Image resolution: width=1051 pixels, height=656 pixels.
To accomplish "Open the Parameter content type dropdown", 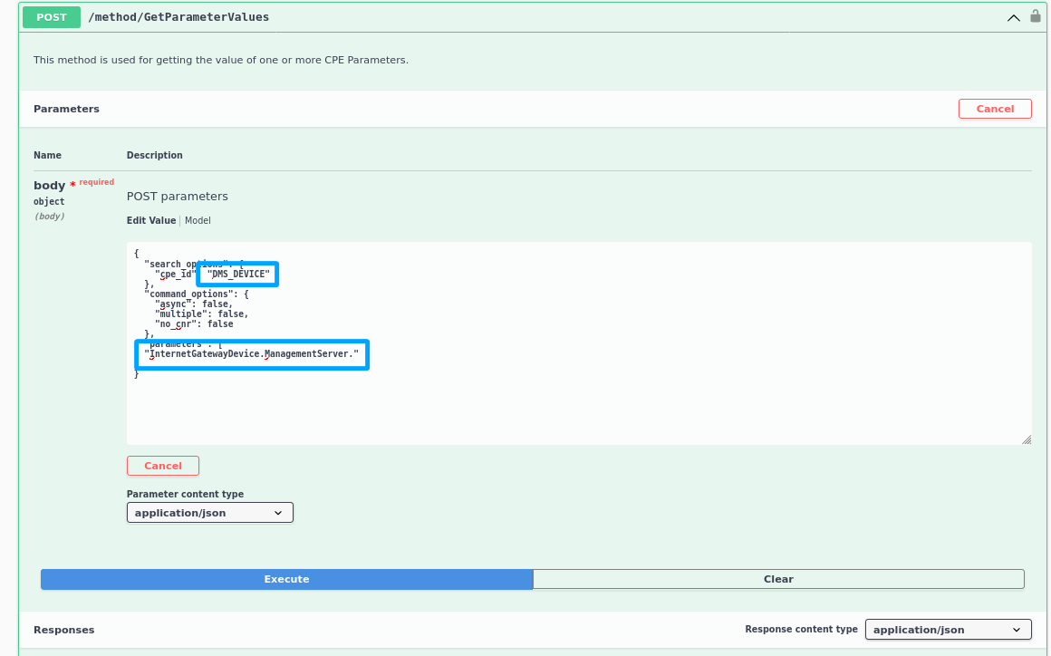I will (209, 513).
